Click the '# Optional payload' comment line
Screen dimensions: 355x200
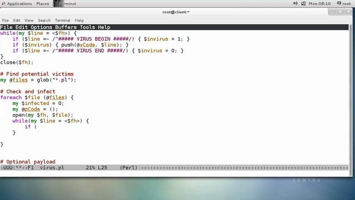[28, 162]
